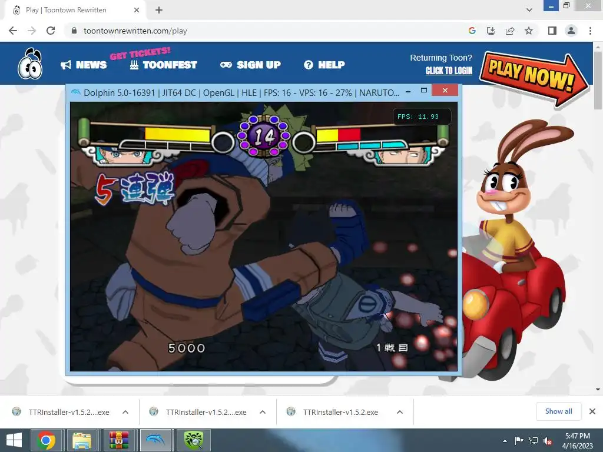Click the Toontown Rewritten logo in the site header
Image resolution: width=603 pixels, height=452 pixels.
click(x=30, y=64)
